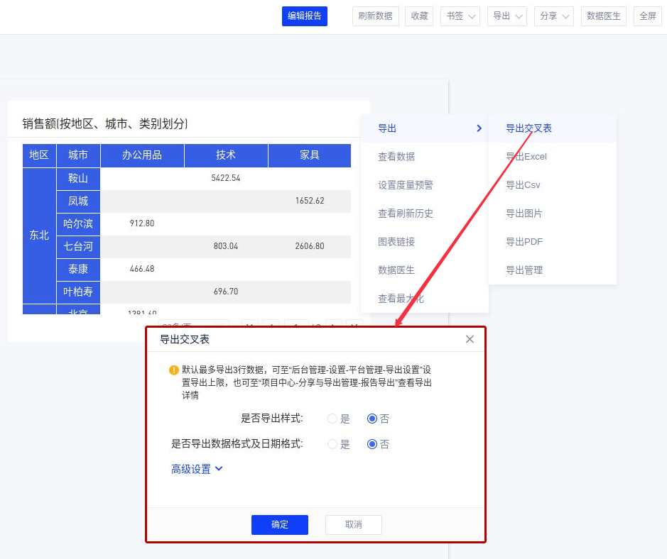Open the 导出 dropdown in top toolbar
The width and height of the screenshot is (667, 559).
click(509, 16)
